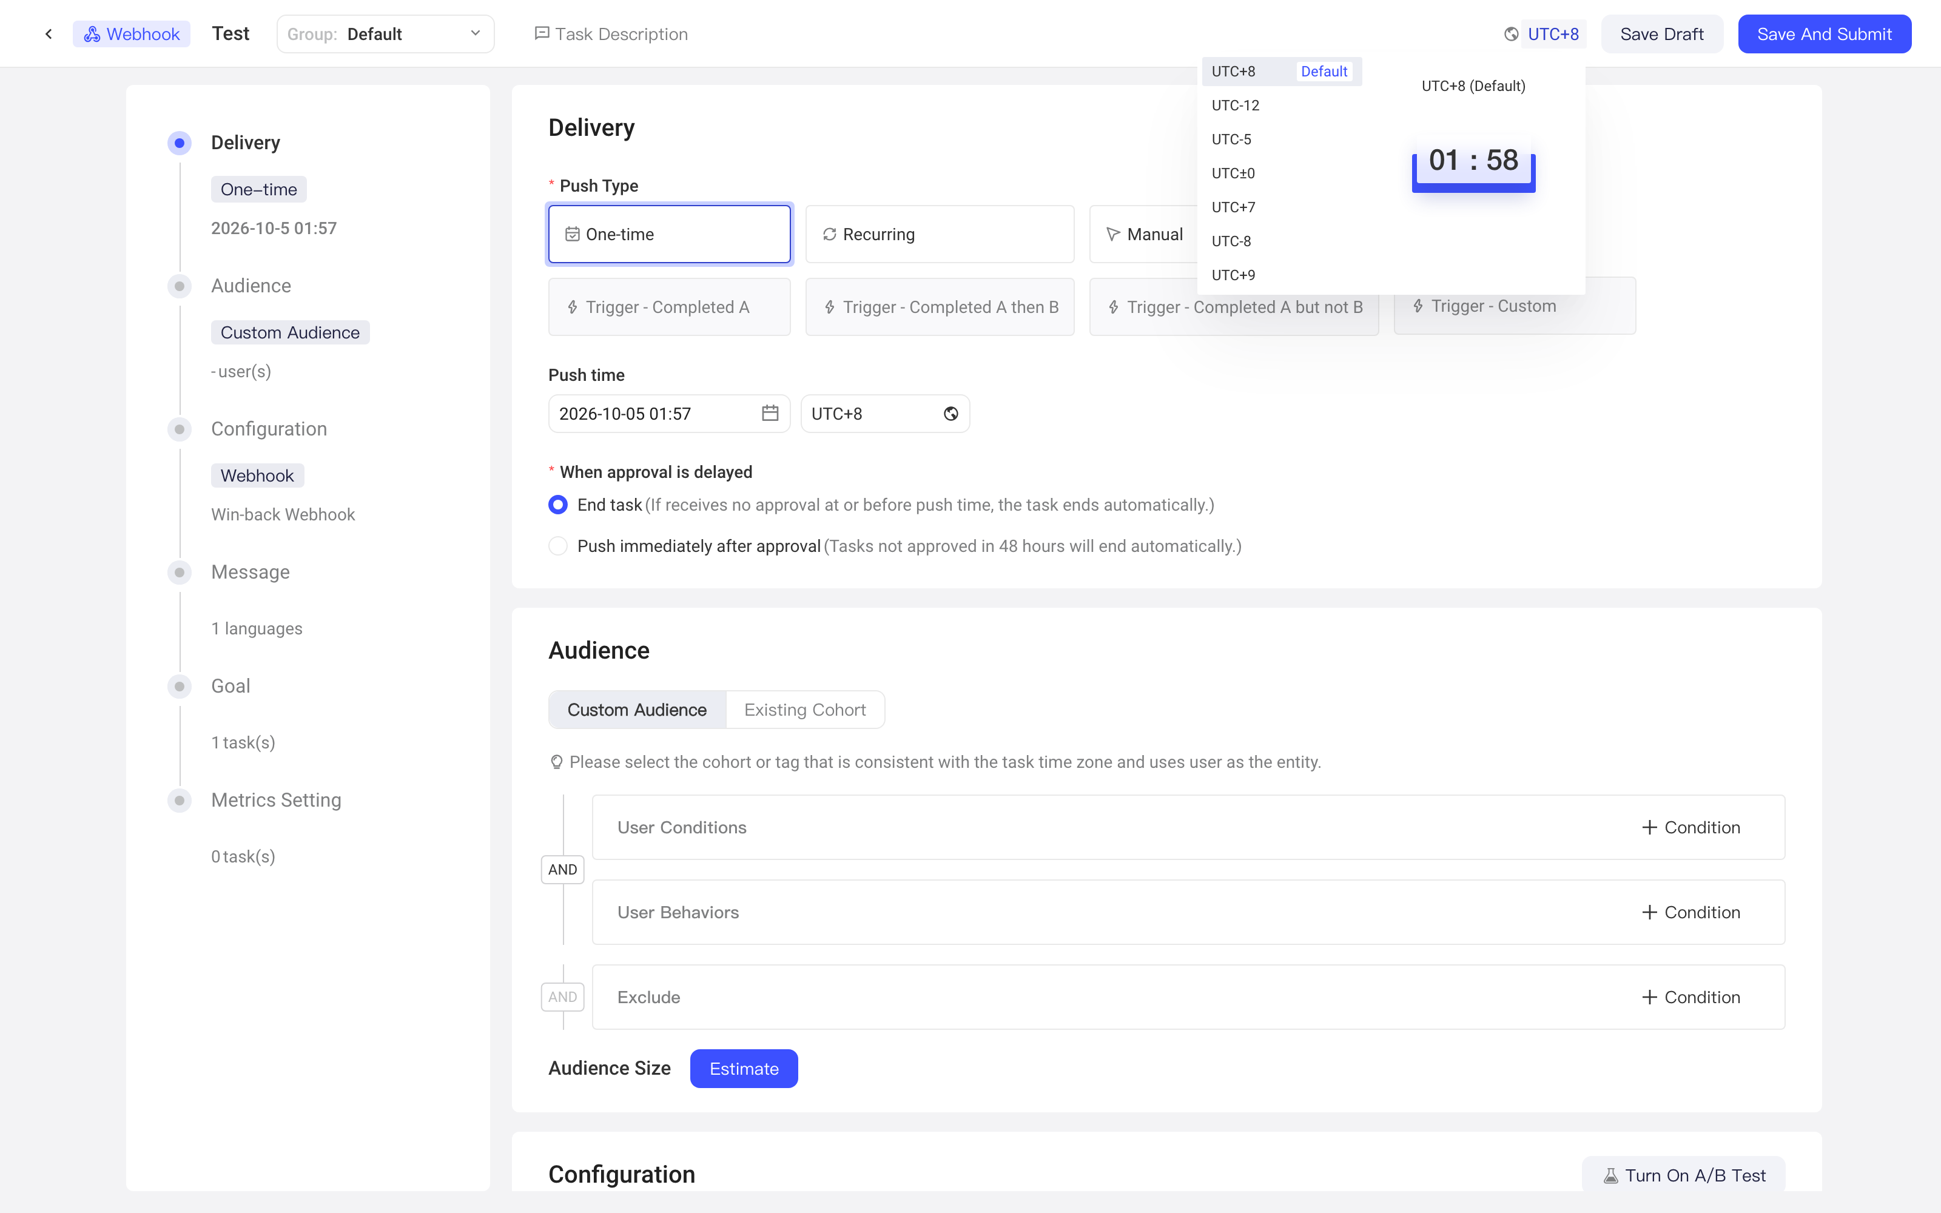Click the Push time date input field
This screenshot has height=1213, width=1941.
point(669,413)
